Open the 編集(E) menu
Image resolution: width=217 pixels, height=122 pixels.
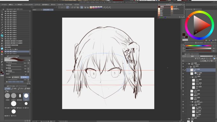11,4
